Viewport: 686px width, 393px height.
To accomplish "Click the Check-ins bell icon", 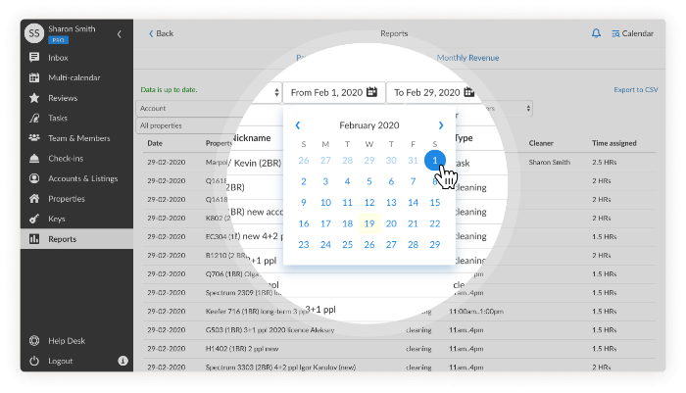I will 34,158.
